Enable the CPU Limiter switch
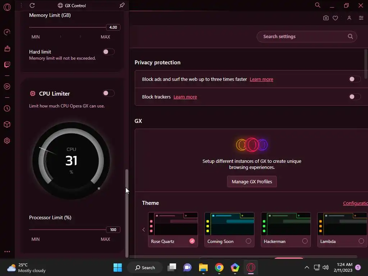Image resolution: width=368 pixels, height=276 pixels. pos(109,93)
